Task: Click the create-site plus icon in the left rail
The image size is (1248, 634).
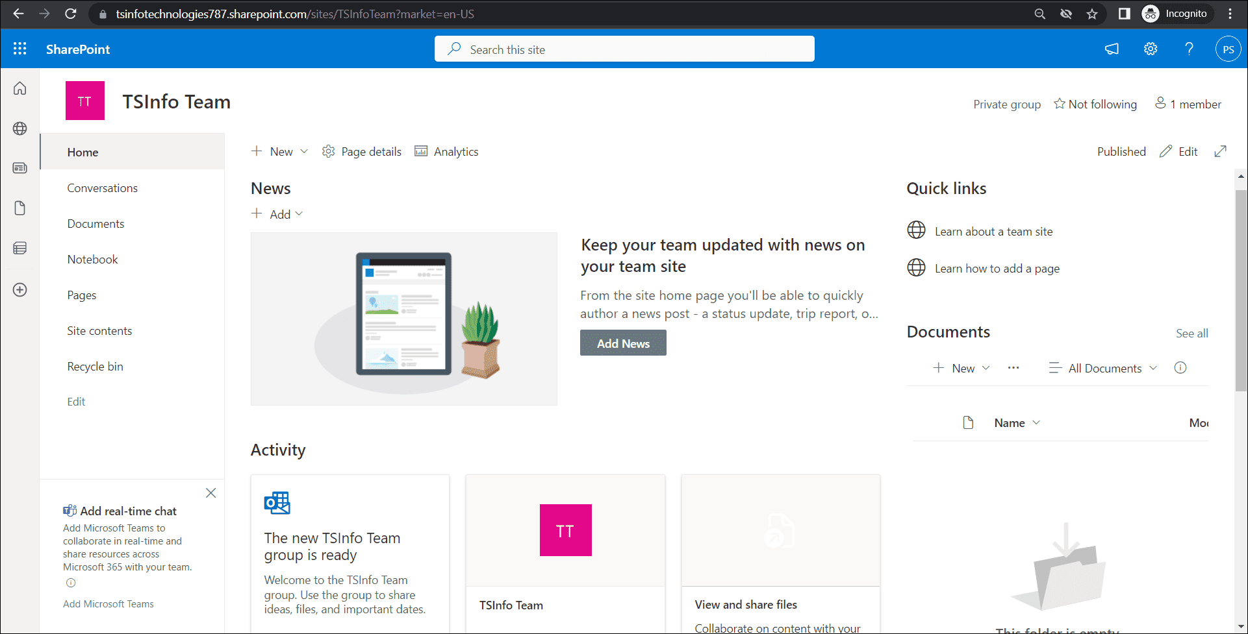Action: pyautogui.click(x=19, y=289)
